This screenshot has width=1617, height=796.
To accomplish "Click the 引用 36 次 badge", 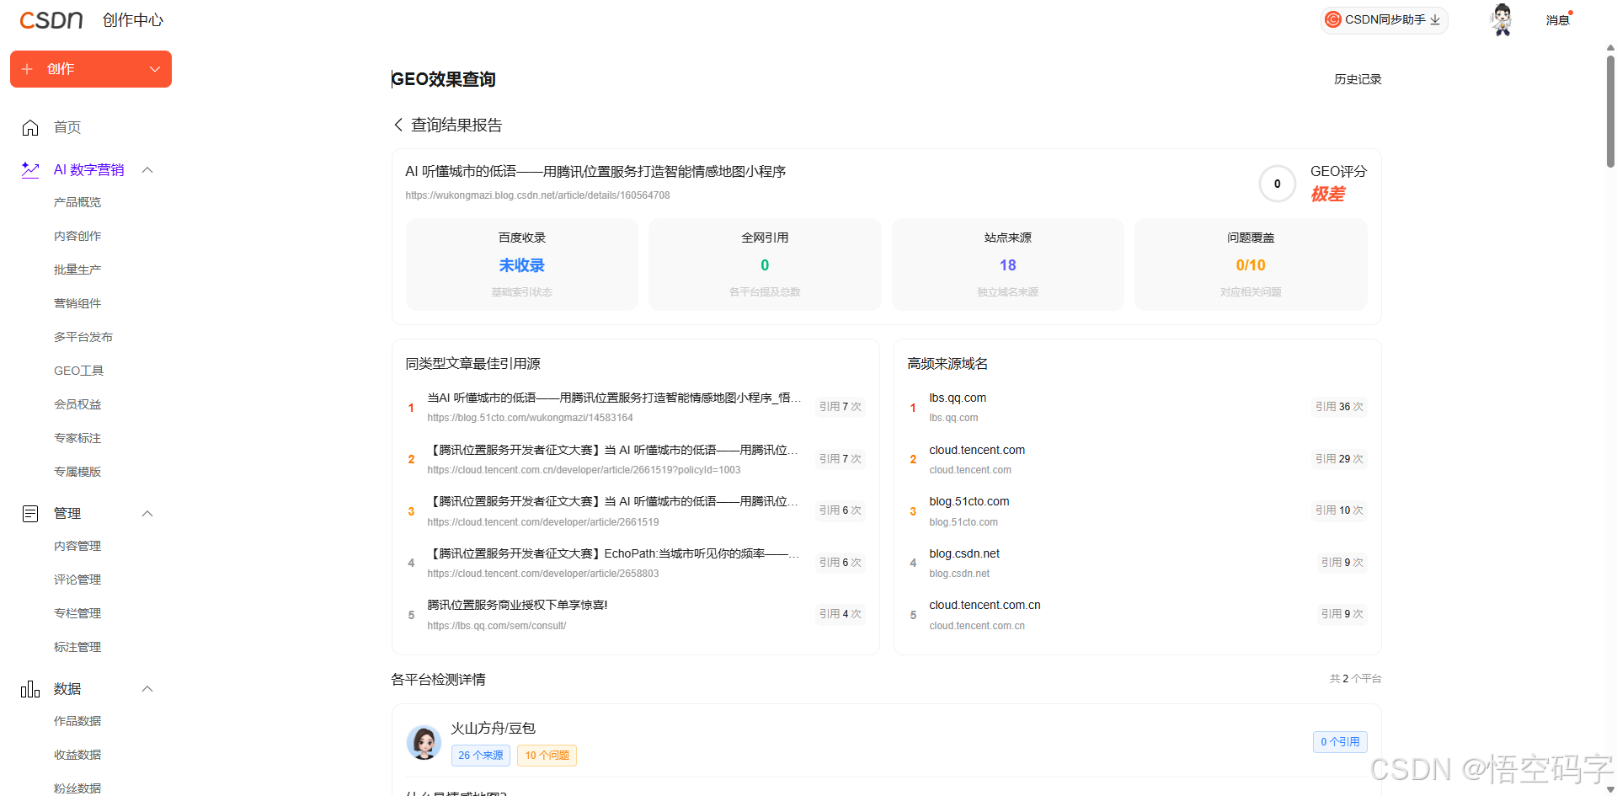I will point(1339,407).
